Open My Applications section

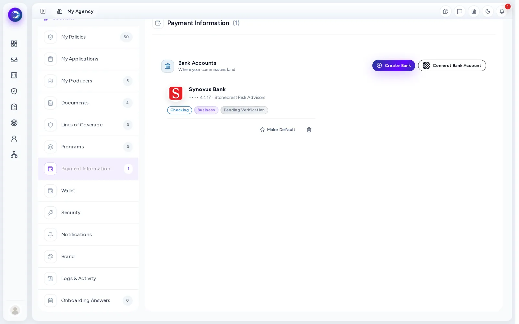pos(88,59)
